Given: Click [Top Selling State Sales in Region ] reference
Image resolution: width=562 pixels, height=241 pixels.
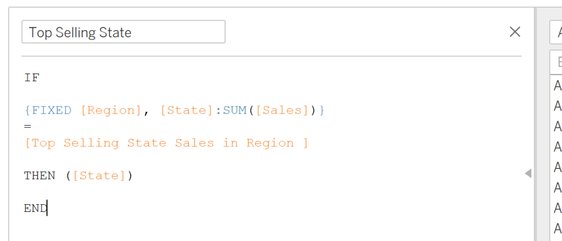Looking at the screenshot, I should pyautogui.click(x=166, y=143).
